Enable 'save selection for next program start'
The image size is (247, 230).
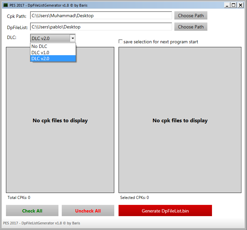coord(121,41)
